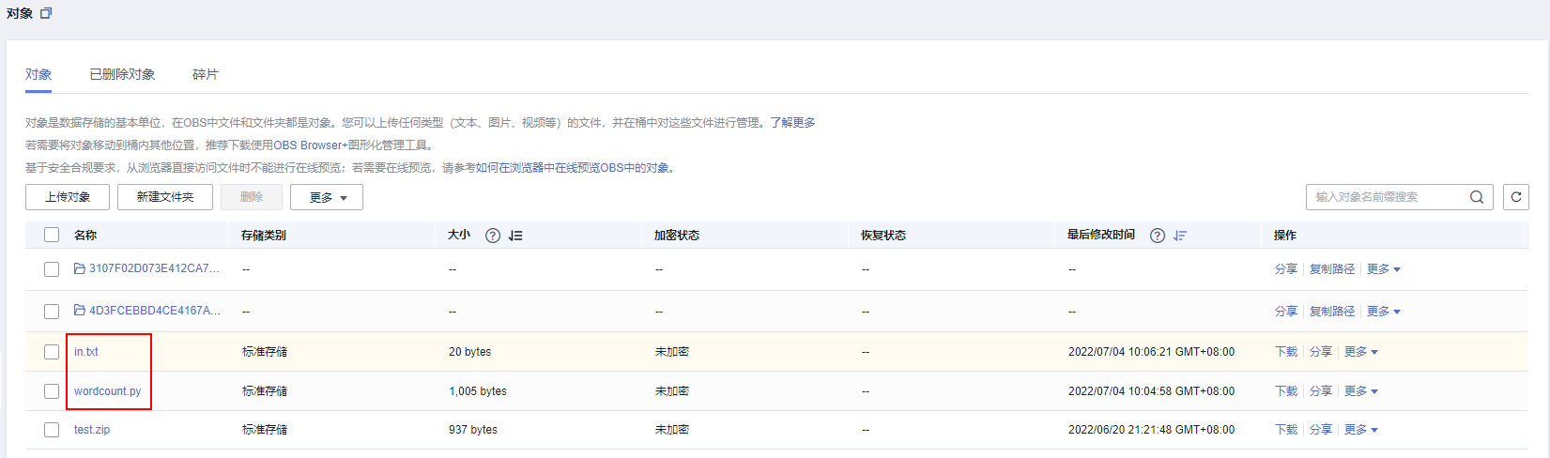Copy path of 3107F02D073E412CA7 folder

coord(1332,269)
